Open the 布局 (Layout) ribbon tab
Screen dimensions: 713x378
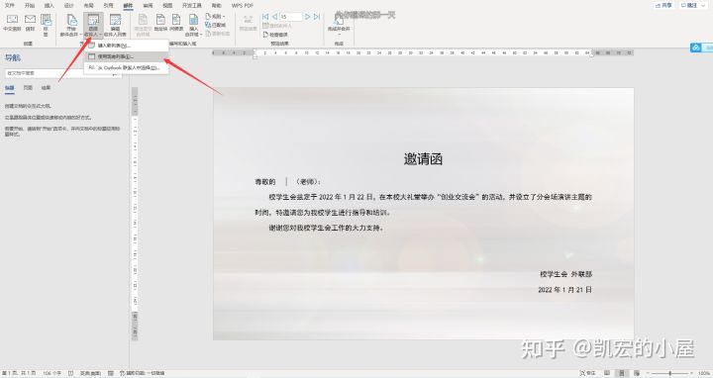pyautogui.click(x=89, y=6)
